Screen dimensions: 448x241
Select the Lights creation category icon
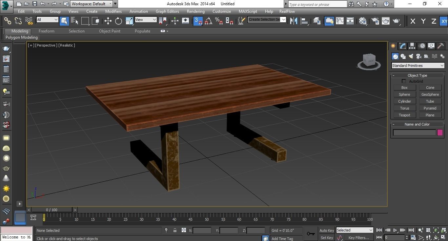pos(411,56)
